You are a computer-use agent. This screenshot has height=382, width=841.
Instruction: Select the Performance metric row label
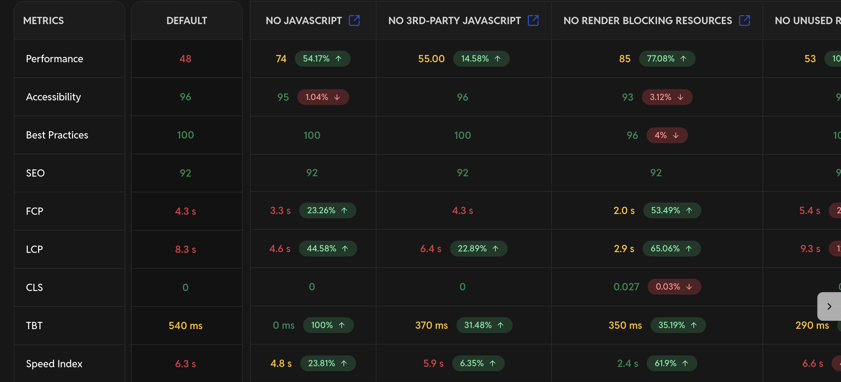click(x=54, y=59)
